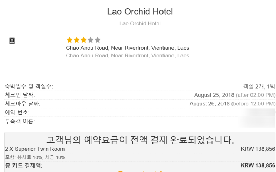Click the blurred guest name value
This screenshot has height=172, width=276.
pyautogui.click(x=257, y=122)
